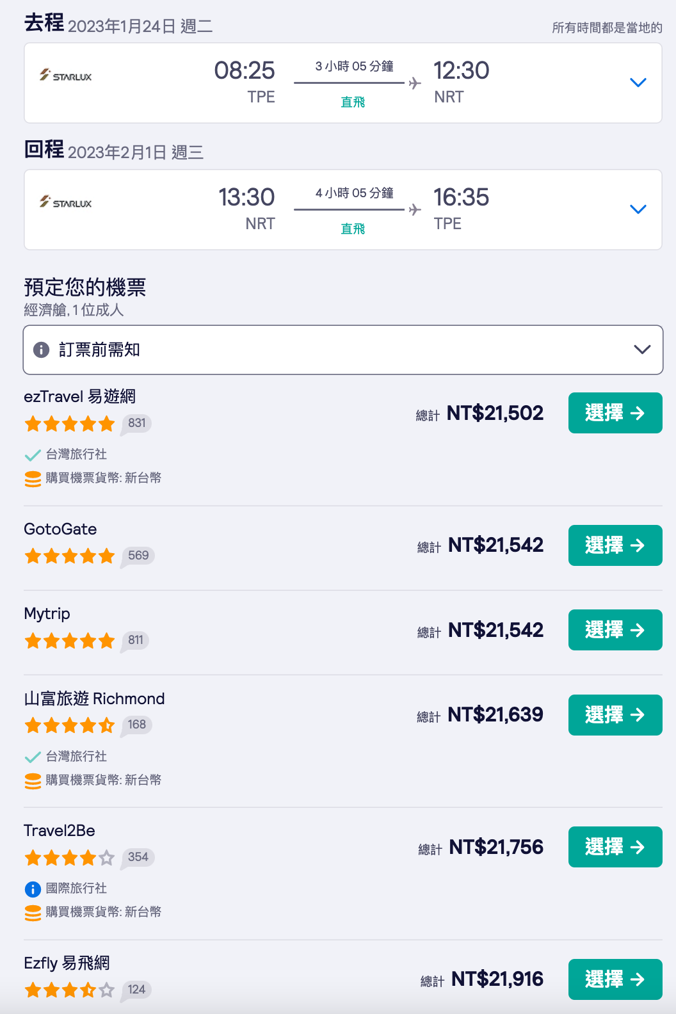676x1014 pixels.
Task: Click the blue info icon next to 國際旅行社
Action: 33,889
